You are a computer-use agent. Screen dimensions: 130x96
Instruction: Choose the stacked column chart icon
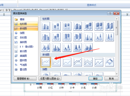pos(56,26)
